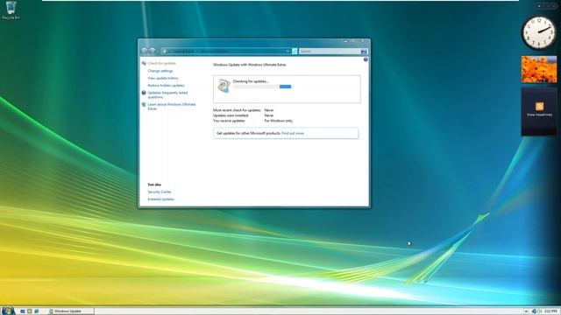
Task: Click the system tray clock time
Action: [x=550, y=311]
